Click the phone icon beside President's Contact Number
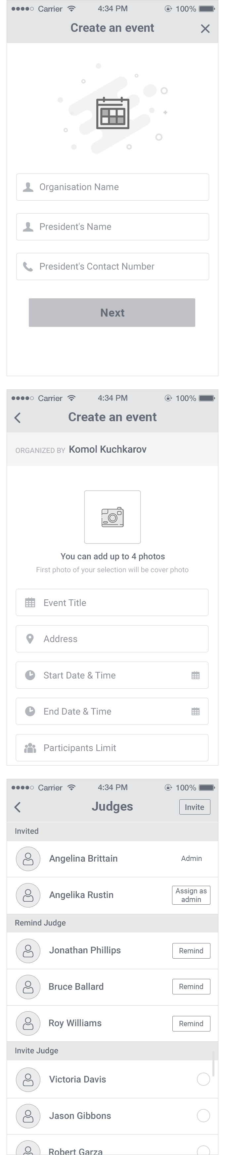 point(28,266)
